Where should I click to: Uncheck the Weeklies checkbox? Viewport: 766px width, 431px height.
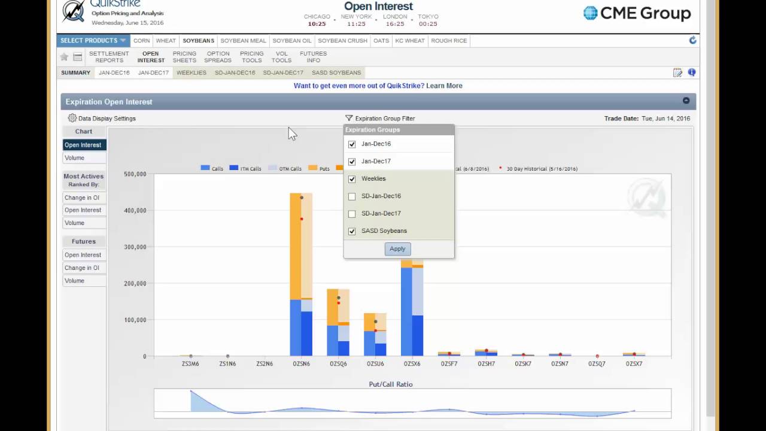(352, 179)
